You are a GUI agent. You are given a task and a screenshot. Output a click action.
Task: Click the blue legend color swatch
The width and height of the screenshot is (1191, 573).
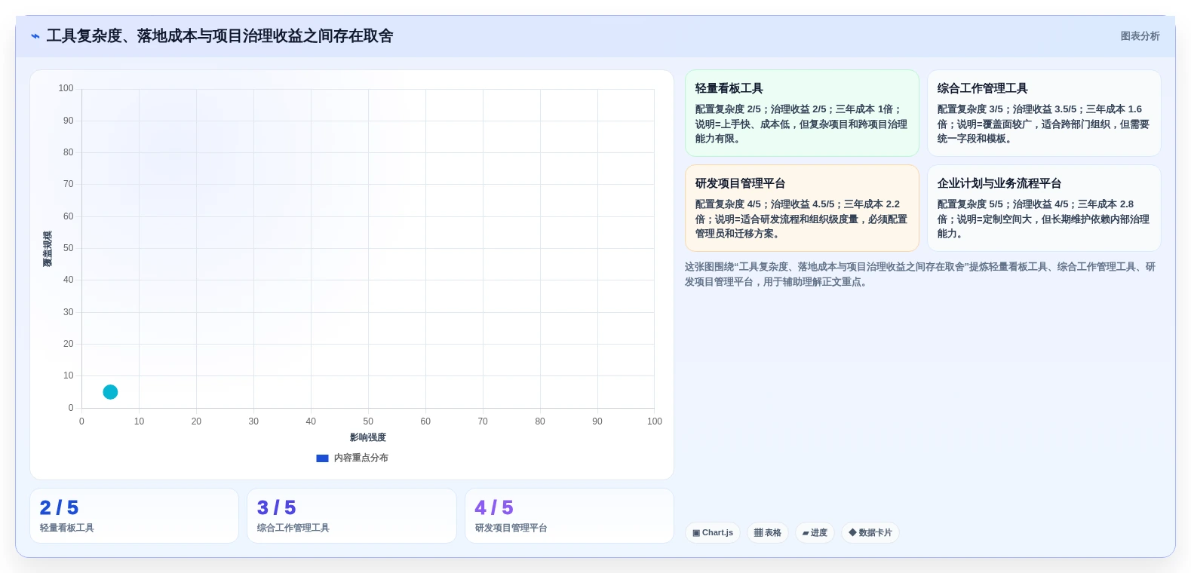(x=322, y=458)
